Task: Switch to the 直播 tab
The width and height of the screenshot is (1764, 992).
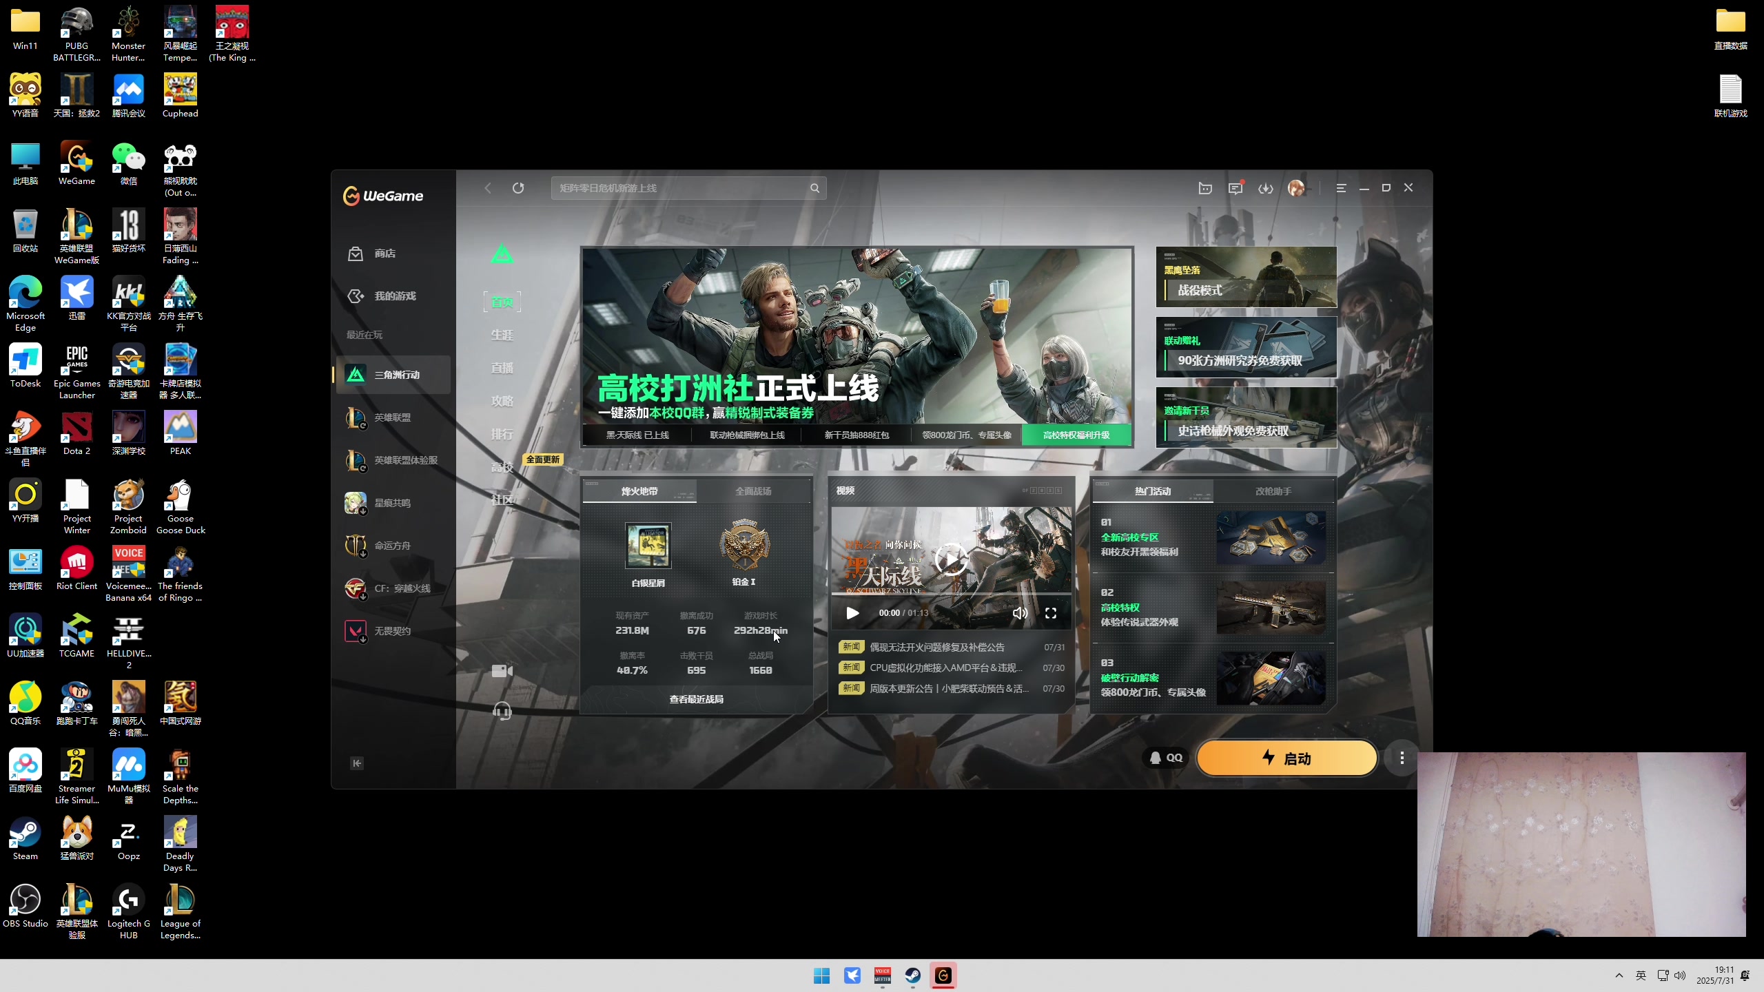Action: point(502,368)
